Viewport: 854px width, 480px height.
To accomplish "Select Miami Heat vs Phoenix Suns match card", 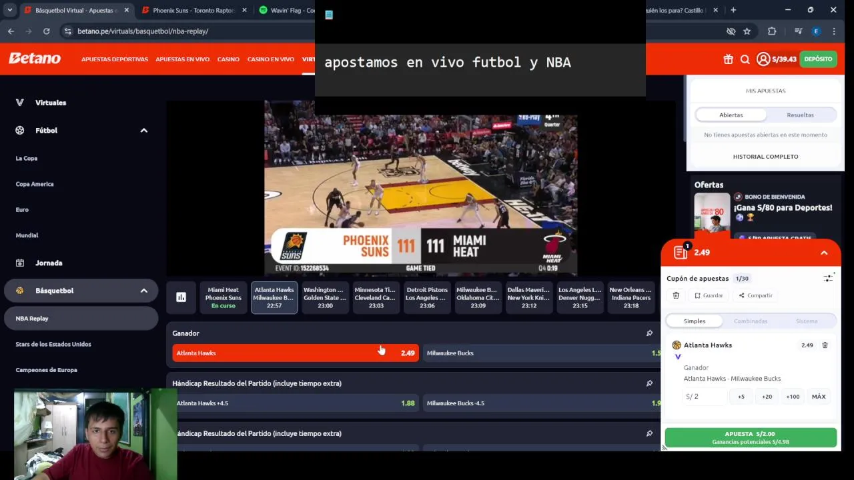I will click(223, 297).
